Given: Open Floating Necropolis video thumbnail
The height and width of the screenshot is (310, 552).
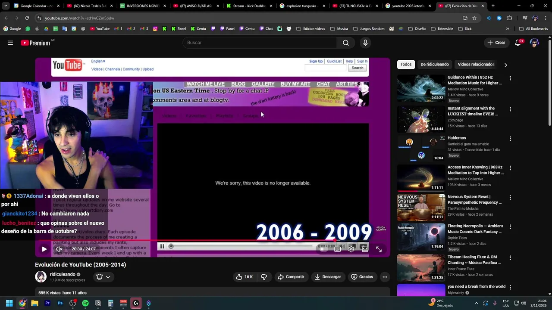Looking at the screenshot, I should coord(421,237).
